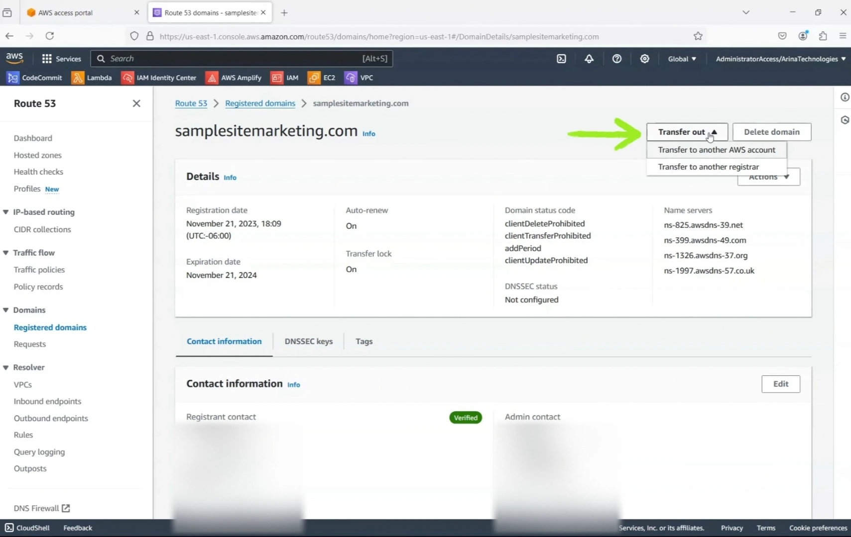This screenshot has width=851, height=537.
Task: Switch to the DNSSEC keys tab
Action: tap(309, 342)
